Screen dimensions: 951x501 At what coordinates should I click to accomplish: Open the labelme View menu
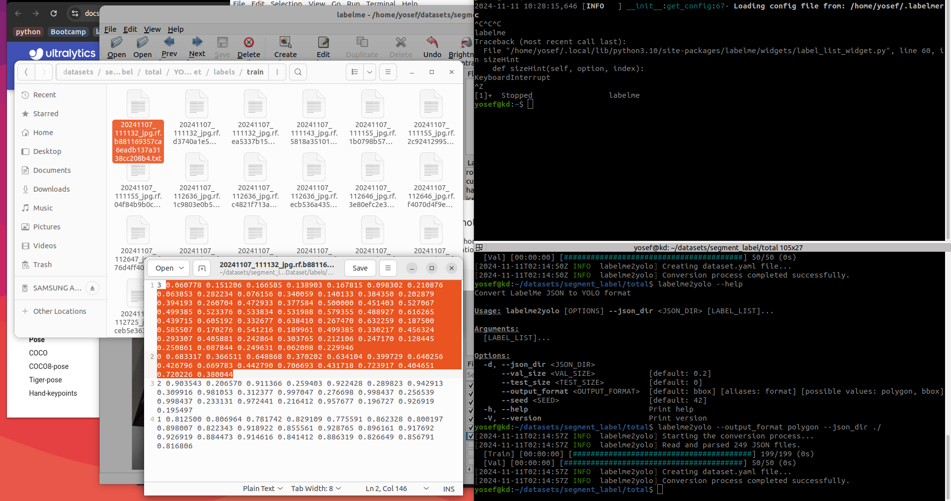coord(152,29)
